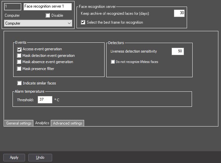This screenshot has width=221, height=163.
Task: Enable Mask detection event generation
Action: point(19,56)
